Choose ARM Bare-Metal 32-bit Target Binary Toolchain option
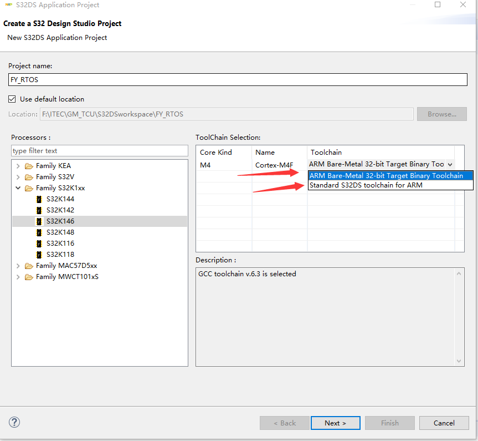Viewport: 478px width, 441px height. [390, 176]
